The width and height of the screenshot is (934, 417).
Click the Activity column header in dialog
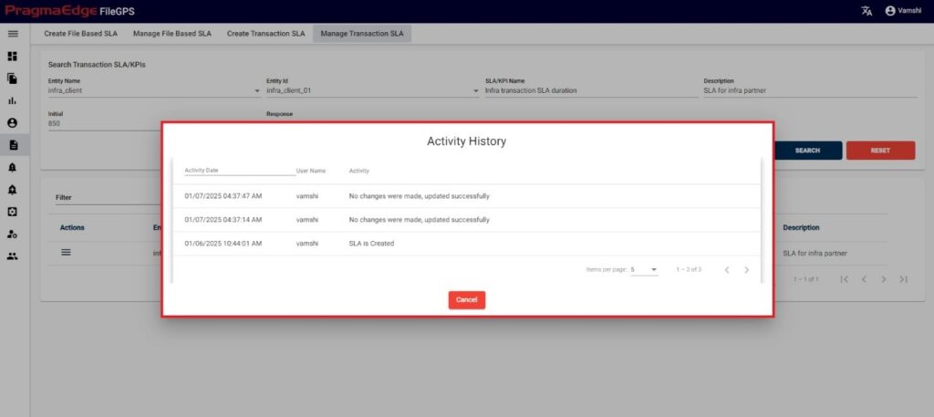(359, 171)
